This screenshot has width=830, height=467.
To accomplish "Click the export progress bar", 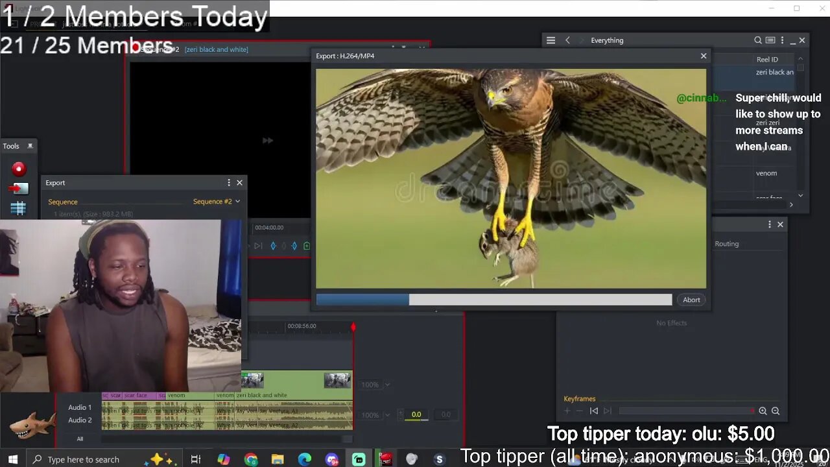I will (493, 300).
